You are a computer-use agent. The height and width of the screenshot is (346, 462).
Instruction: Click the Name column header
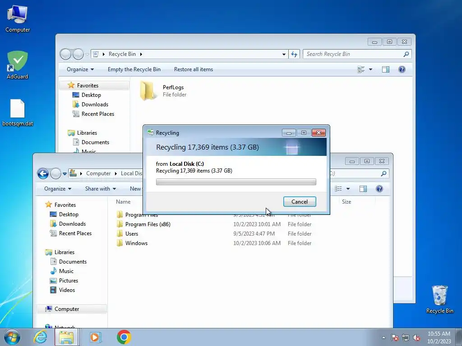click(x=123, y=202)
